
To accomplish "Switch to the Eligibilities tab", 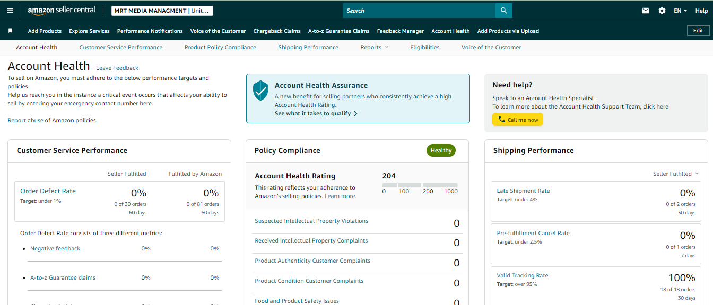I will pos(425,47).
